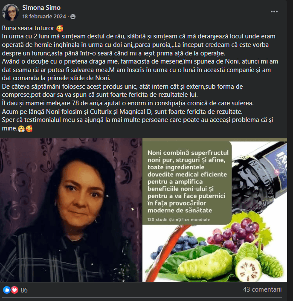293x301 pixels.
Task: Open the Simona Simo profile name link
Action: [41, 8]
